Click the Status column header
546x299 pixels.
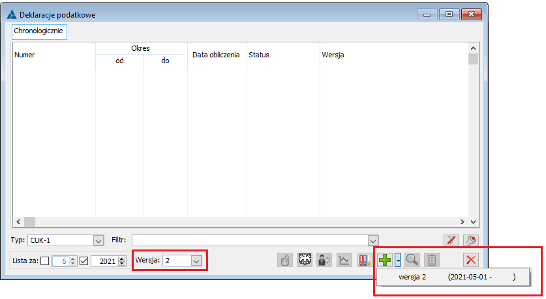click(259, 55)
